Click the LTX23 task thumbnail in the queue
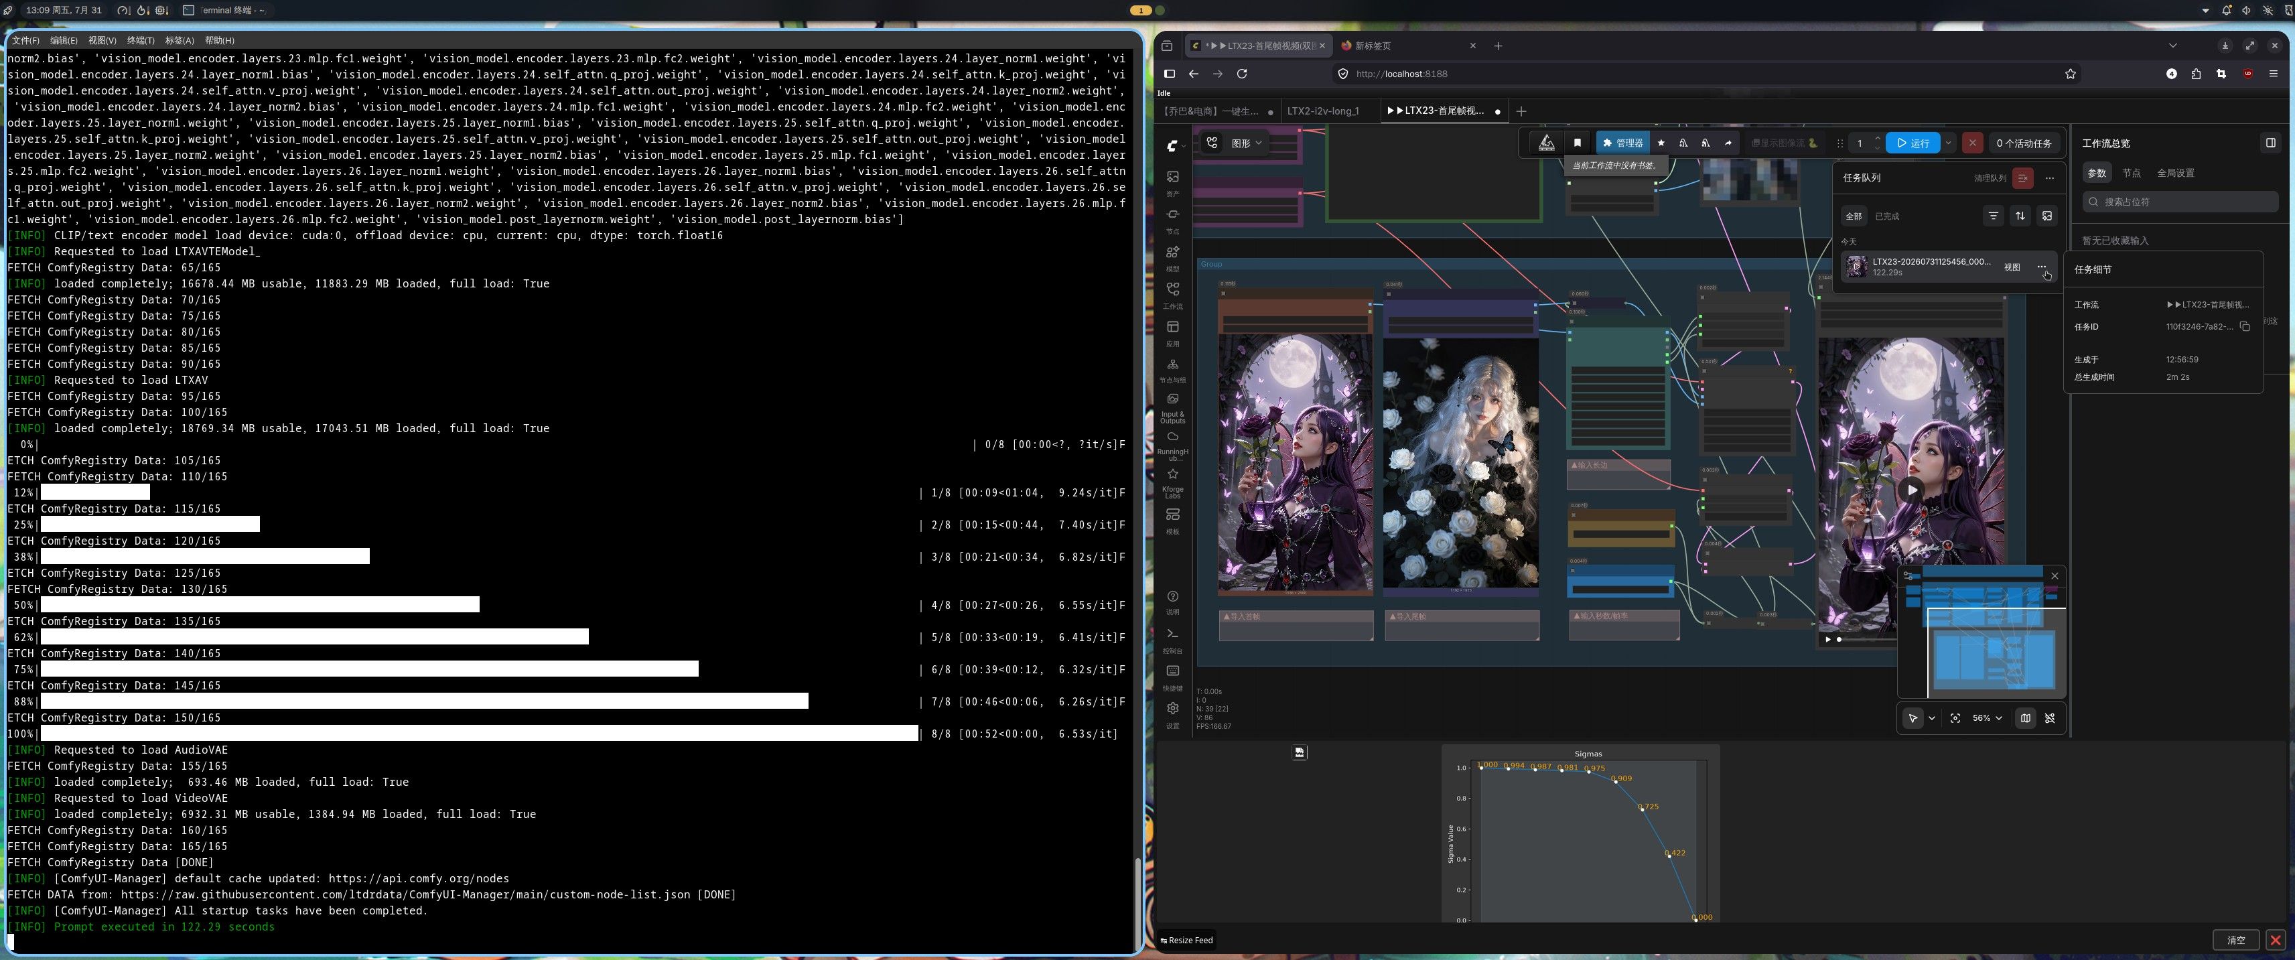The image size is (2295, 960). pos(1857,267)
